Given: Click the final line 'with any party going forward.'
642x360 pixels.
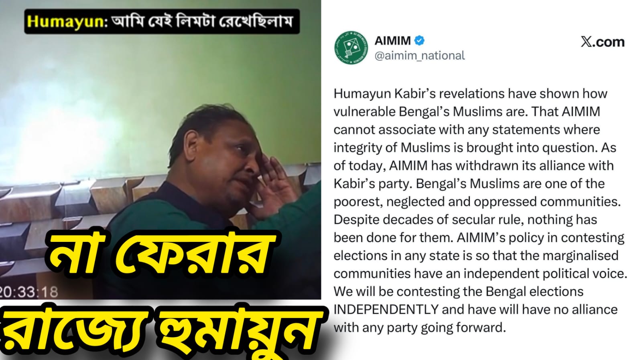Looking at the screenshot, I should click(x=420, y=328).
